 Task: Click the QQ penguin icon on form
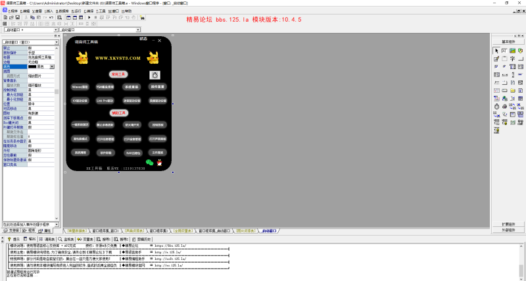[x=160, y=163]
